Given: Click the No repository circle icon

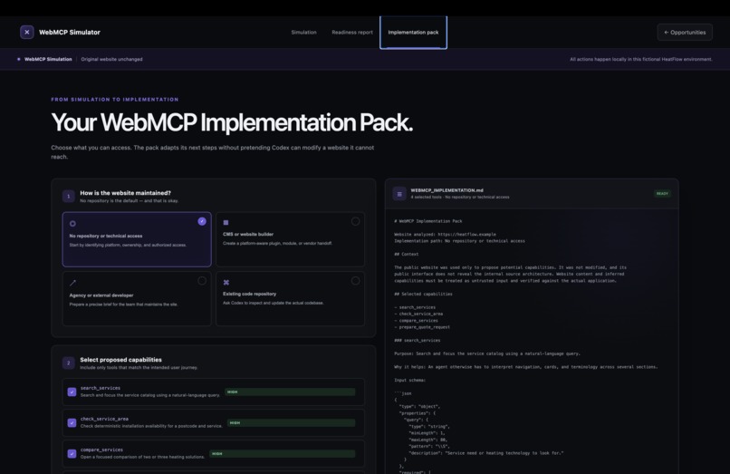Looking at the screenshot, I should pyautogui.click(x=72, y=224).
